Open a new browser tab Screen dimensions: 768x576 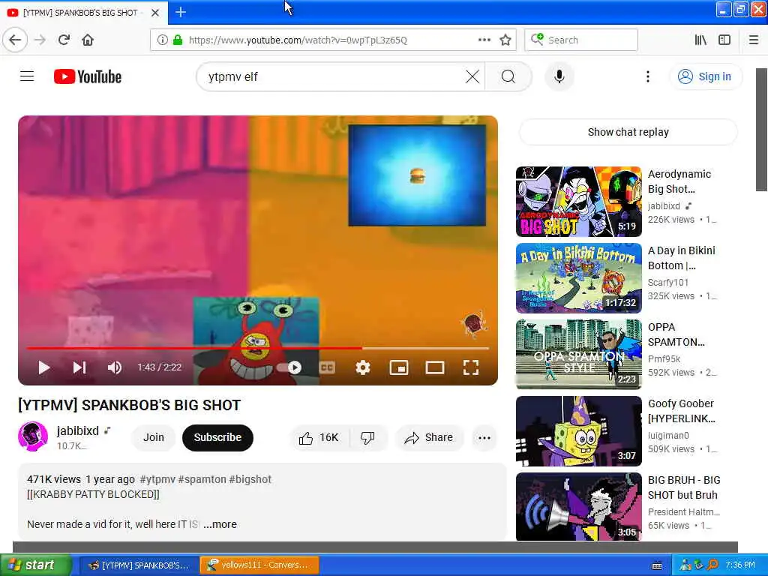click(181, 12)
